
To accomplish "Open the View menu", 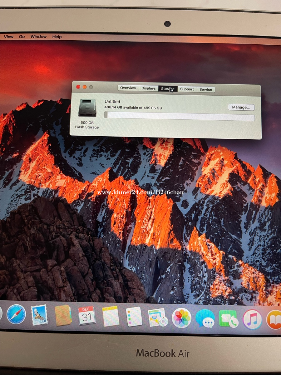I will pos(8,37).
